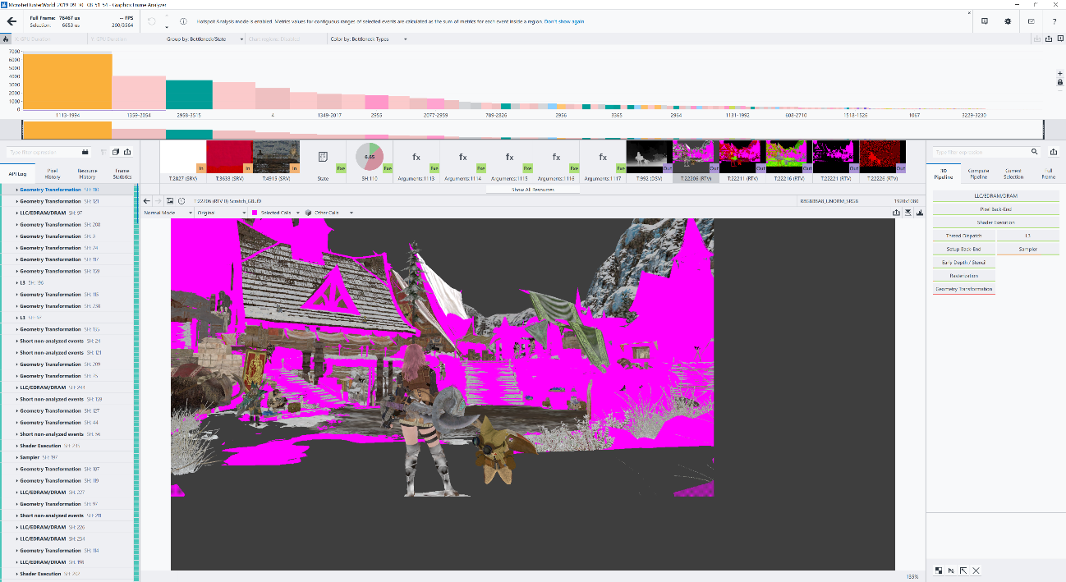Export metrics from the right panel
Viewport: 1066px width, 582px height.
point(1054,152)
